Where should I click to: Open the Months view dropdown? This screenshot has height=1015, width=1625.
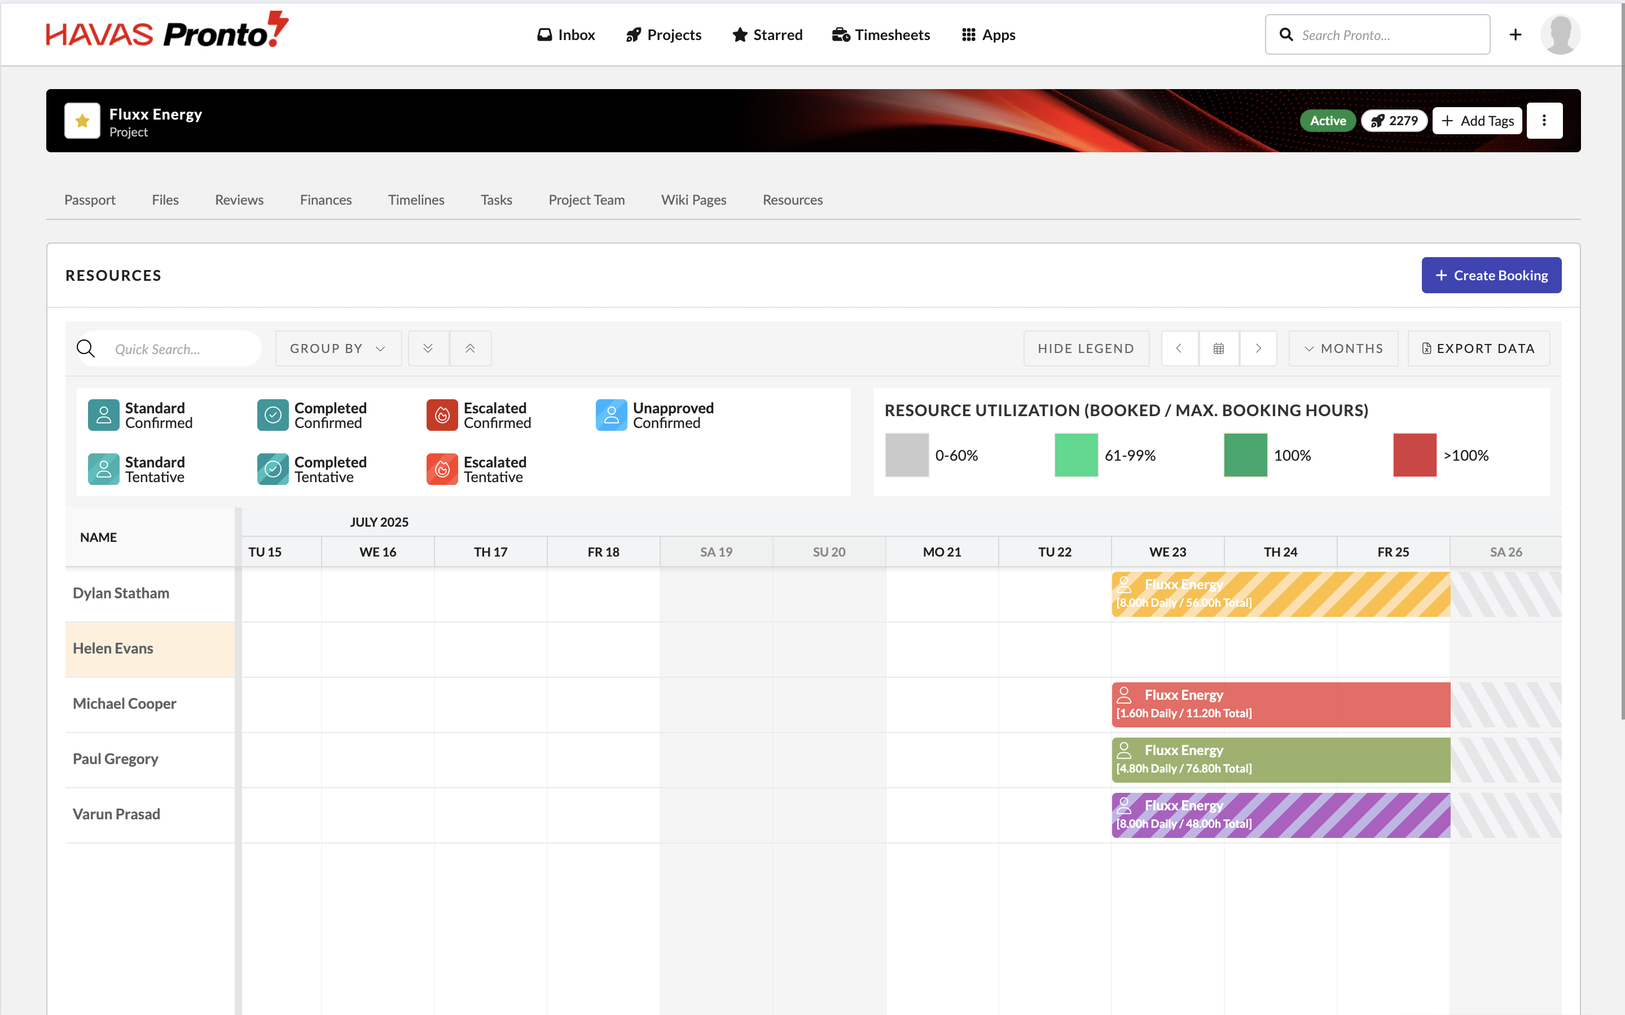[x=1343, y=348]
